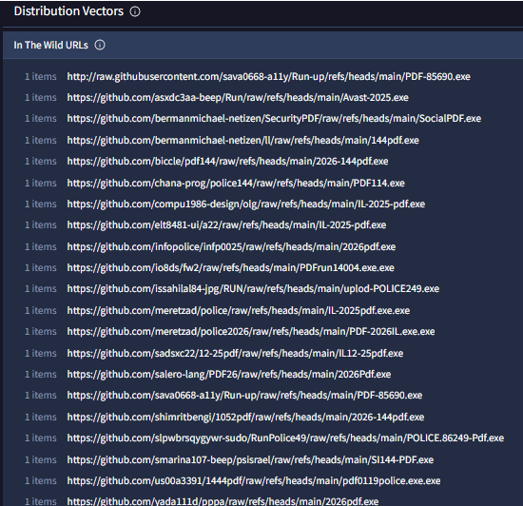
Task: Open the meretzad police2026 PDF-2026IL.exe.exe URL
Action: point(251,332)
